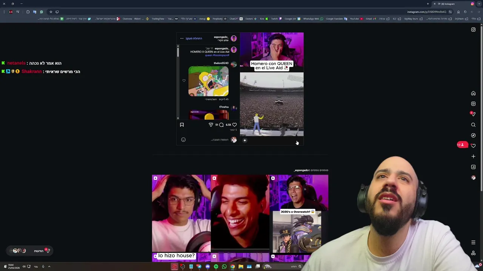Open f7rre1ra's commenter profile
This screenshot has width=483, height=271.
(224, 107)
